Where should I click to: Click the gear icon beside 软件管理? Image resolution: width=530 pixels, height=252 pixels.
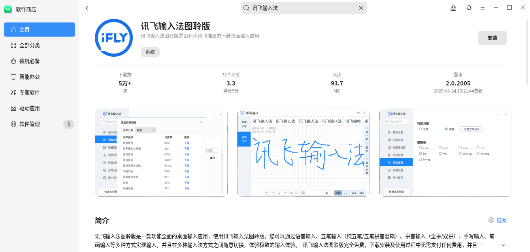[x=13, y=124]
